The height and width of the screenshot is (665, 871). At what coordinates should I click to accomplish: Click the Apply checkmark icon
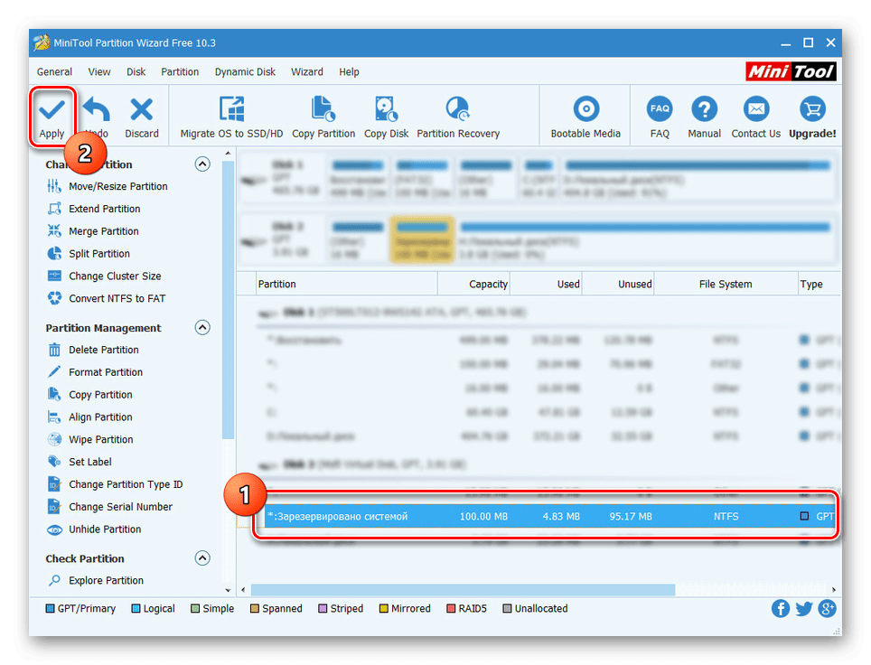(52, 110)
